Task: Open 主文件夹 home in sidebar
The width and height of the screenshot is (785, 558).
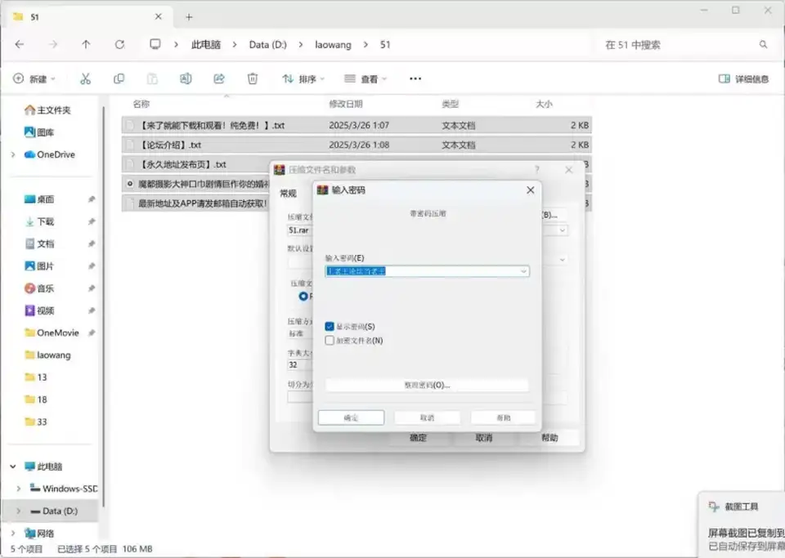Action: click(x=48, y=110)
